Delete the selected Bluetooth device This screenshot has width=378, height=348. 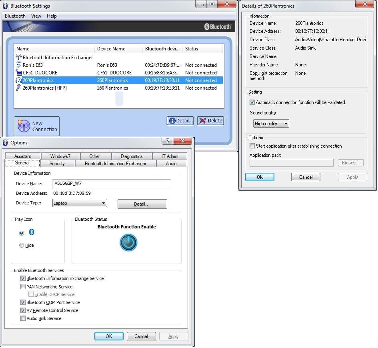coord(210,120)
